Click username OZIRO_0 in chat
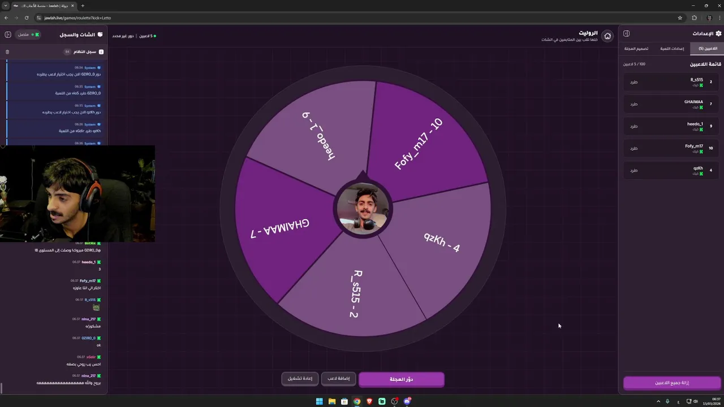 pos(89,338)
